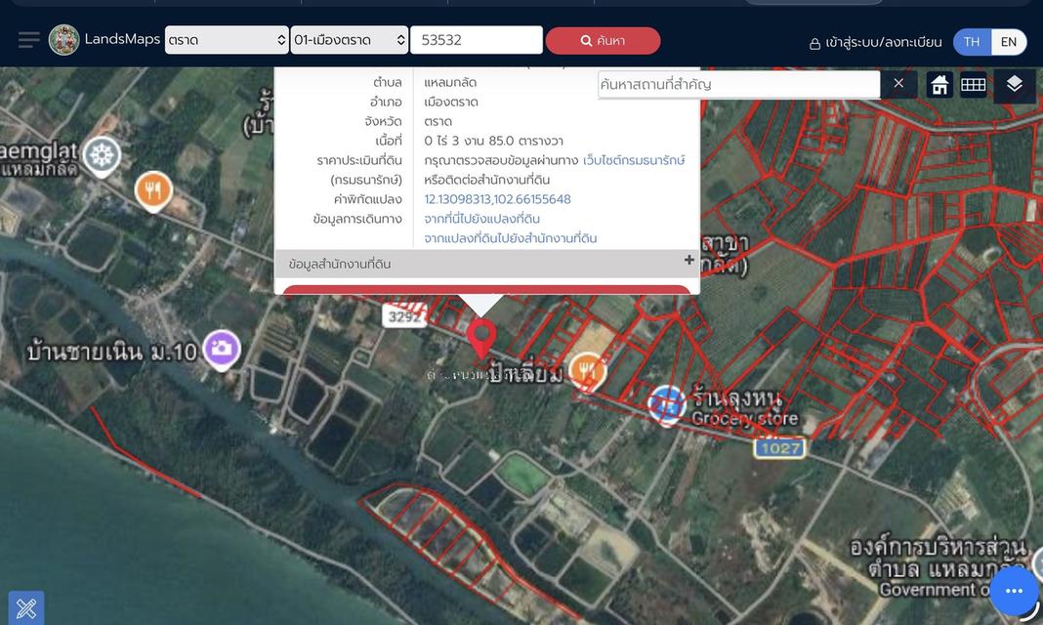Click the purple camera marker near บ้านชายเนิน
This screenshot has height=625, width=1043.
(222, 350)
